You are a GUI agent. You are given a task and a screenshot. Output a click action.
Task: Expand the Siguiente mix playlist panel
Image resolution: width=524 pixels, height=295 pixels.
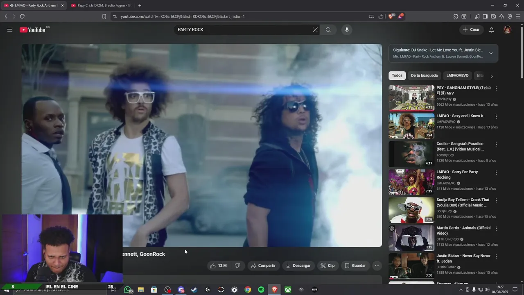point(491,53)
